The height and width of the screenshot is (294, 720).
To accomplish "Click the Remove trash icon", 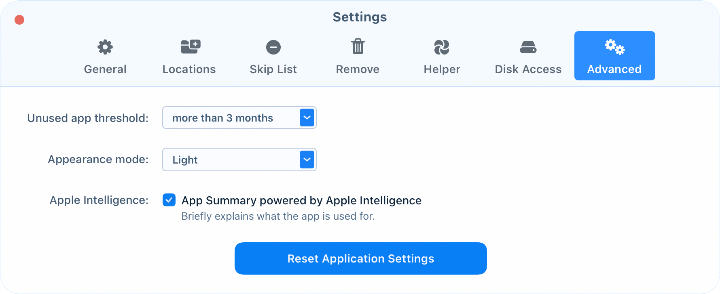I will (358, 47).
